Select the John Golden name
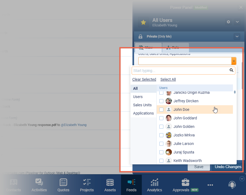 coord(184,127)
